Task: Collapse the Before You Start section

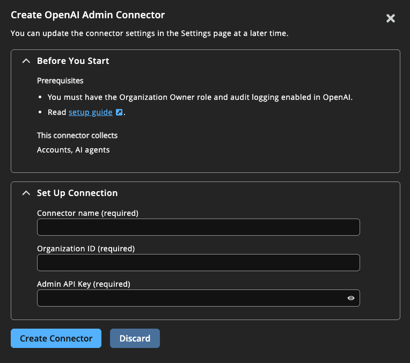Action: pyautogui.click(x=26, y=61)
